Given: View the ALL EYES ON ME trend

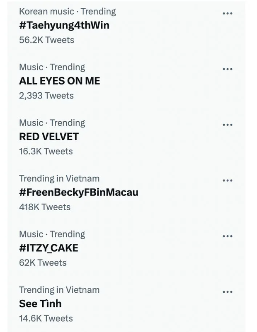Looking at the screenshot, I should pyautogui.click(x=60, y=81).
